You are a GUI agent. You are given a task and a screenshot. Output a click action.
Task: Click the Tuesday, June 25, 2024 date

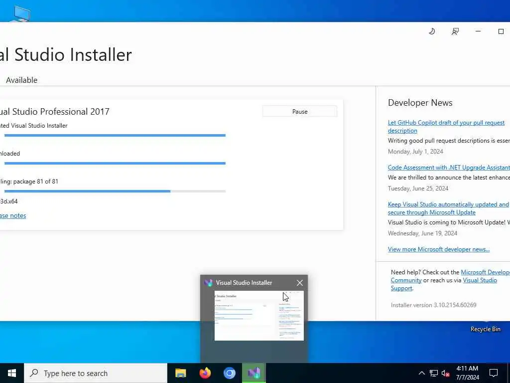pos(418,189)
